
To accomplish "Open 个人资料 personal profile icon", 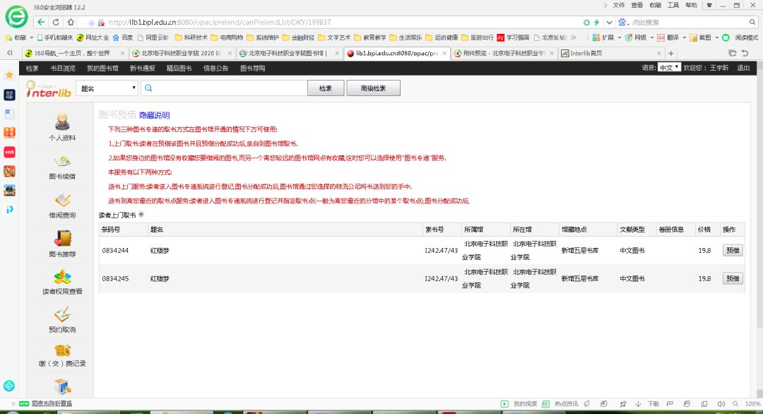I will tap(62, 120).
